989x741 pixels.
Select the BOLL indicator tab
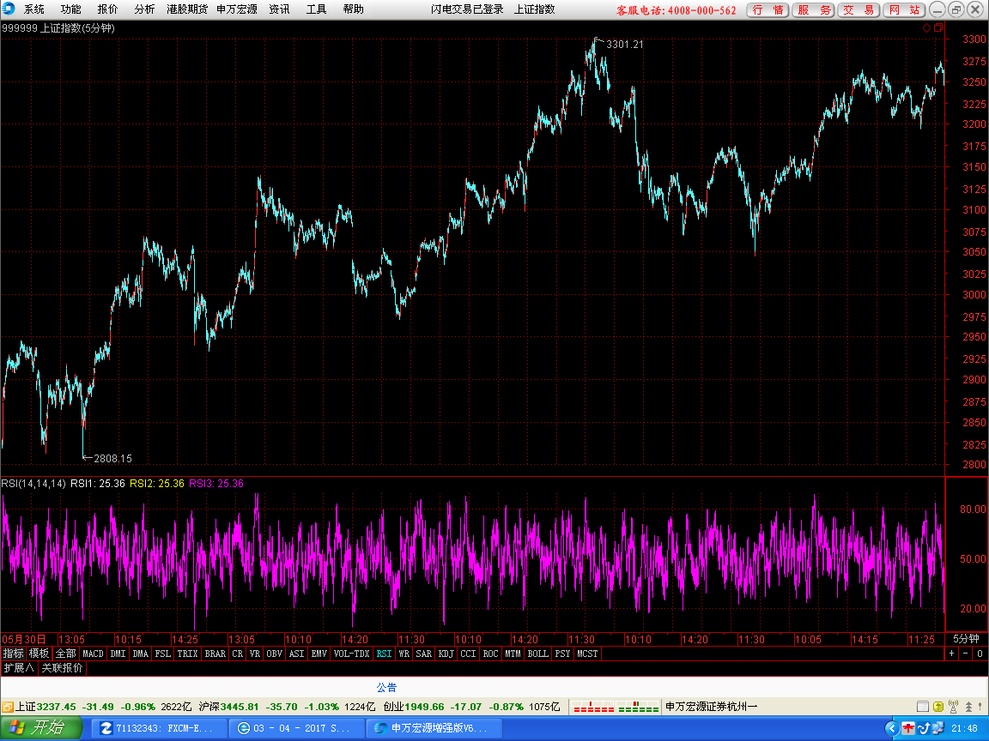pyautogui.click(x=537, y=654)
